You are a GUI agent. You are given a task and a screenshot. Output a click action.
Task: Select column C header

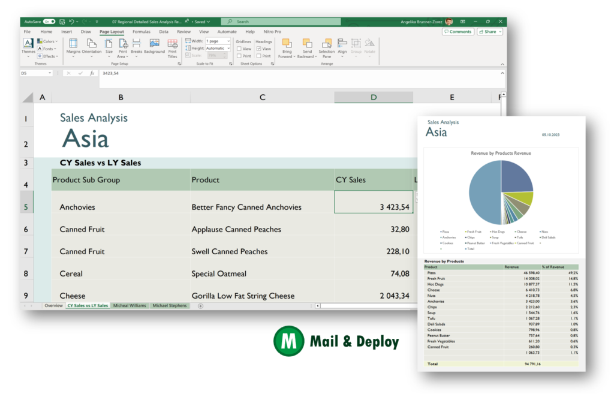[x=263, y=97]
